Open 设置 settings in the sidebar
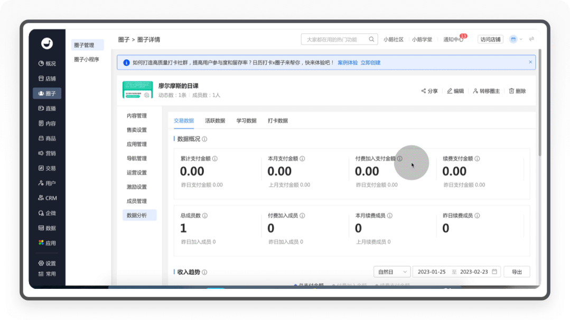 (47, 264)
